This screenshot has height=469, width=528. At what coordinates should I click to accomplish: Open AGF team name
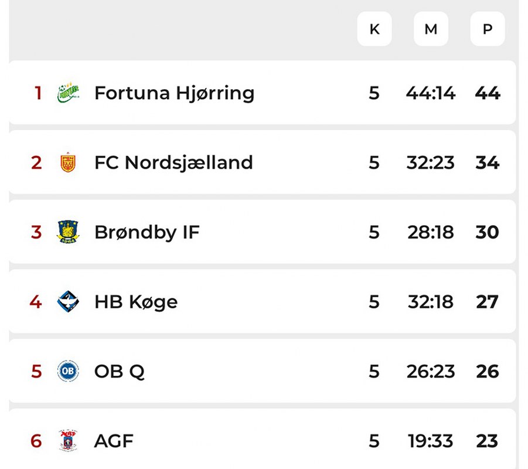[114, 440]
